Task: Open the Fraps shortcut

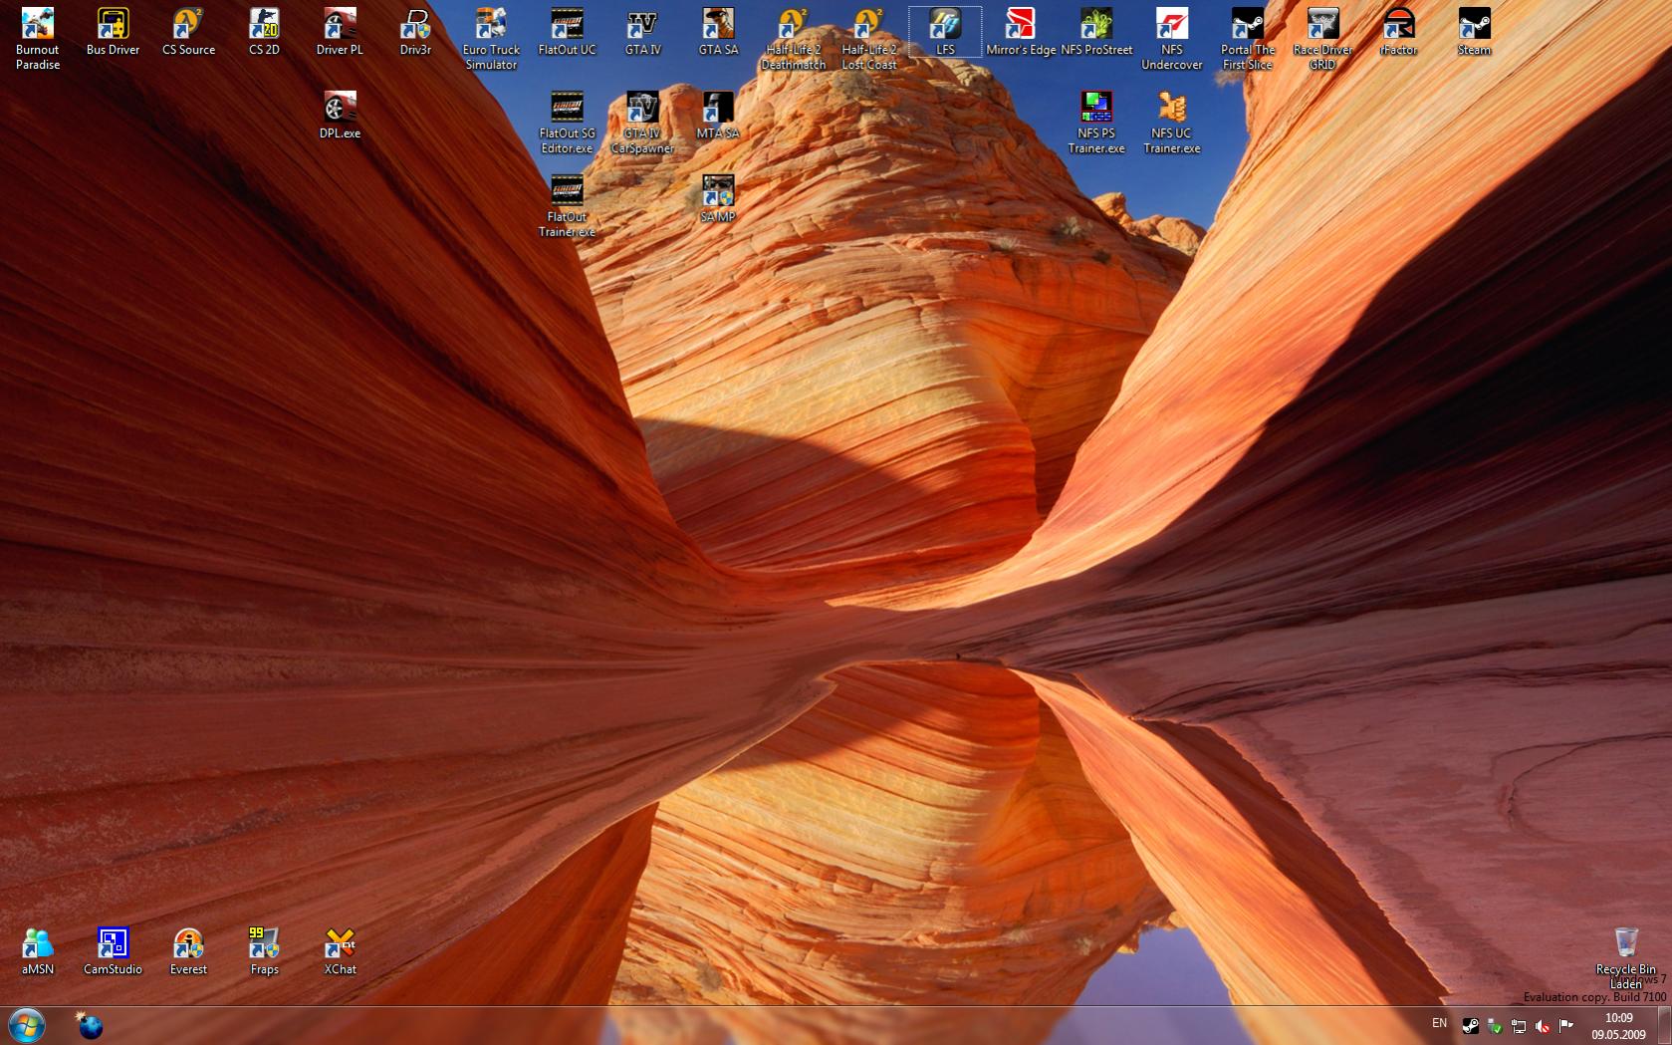Action: tap(264, 951)
